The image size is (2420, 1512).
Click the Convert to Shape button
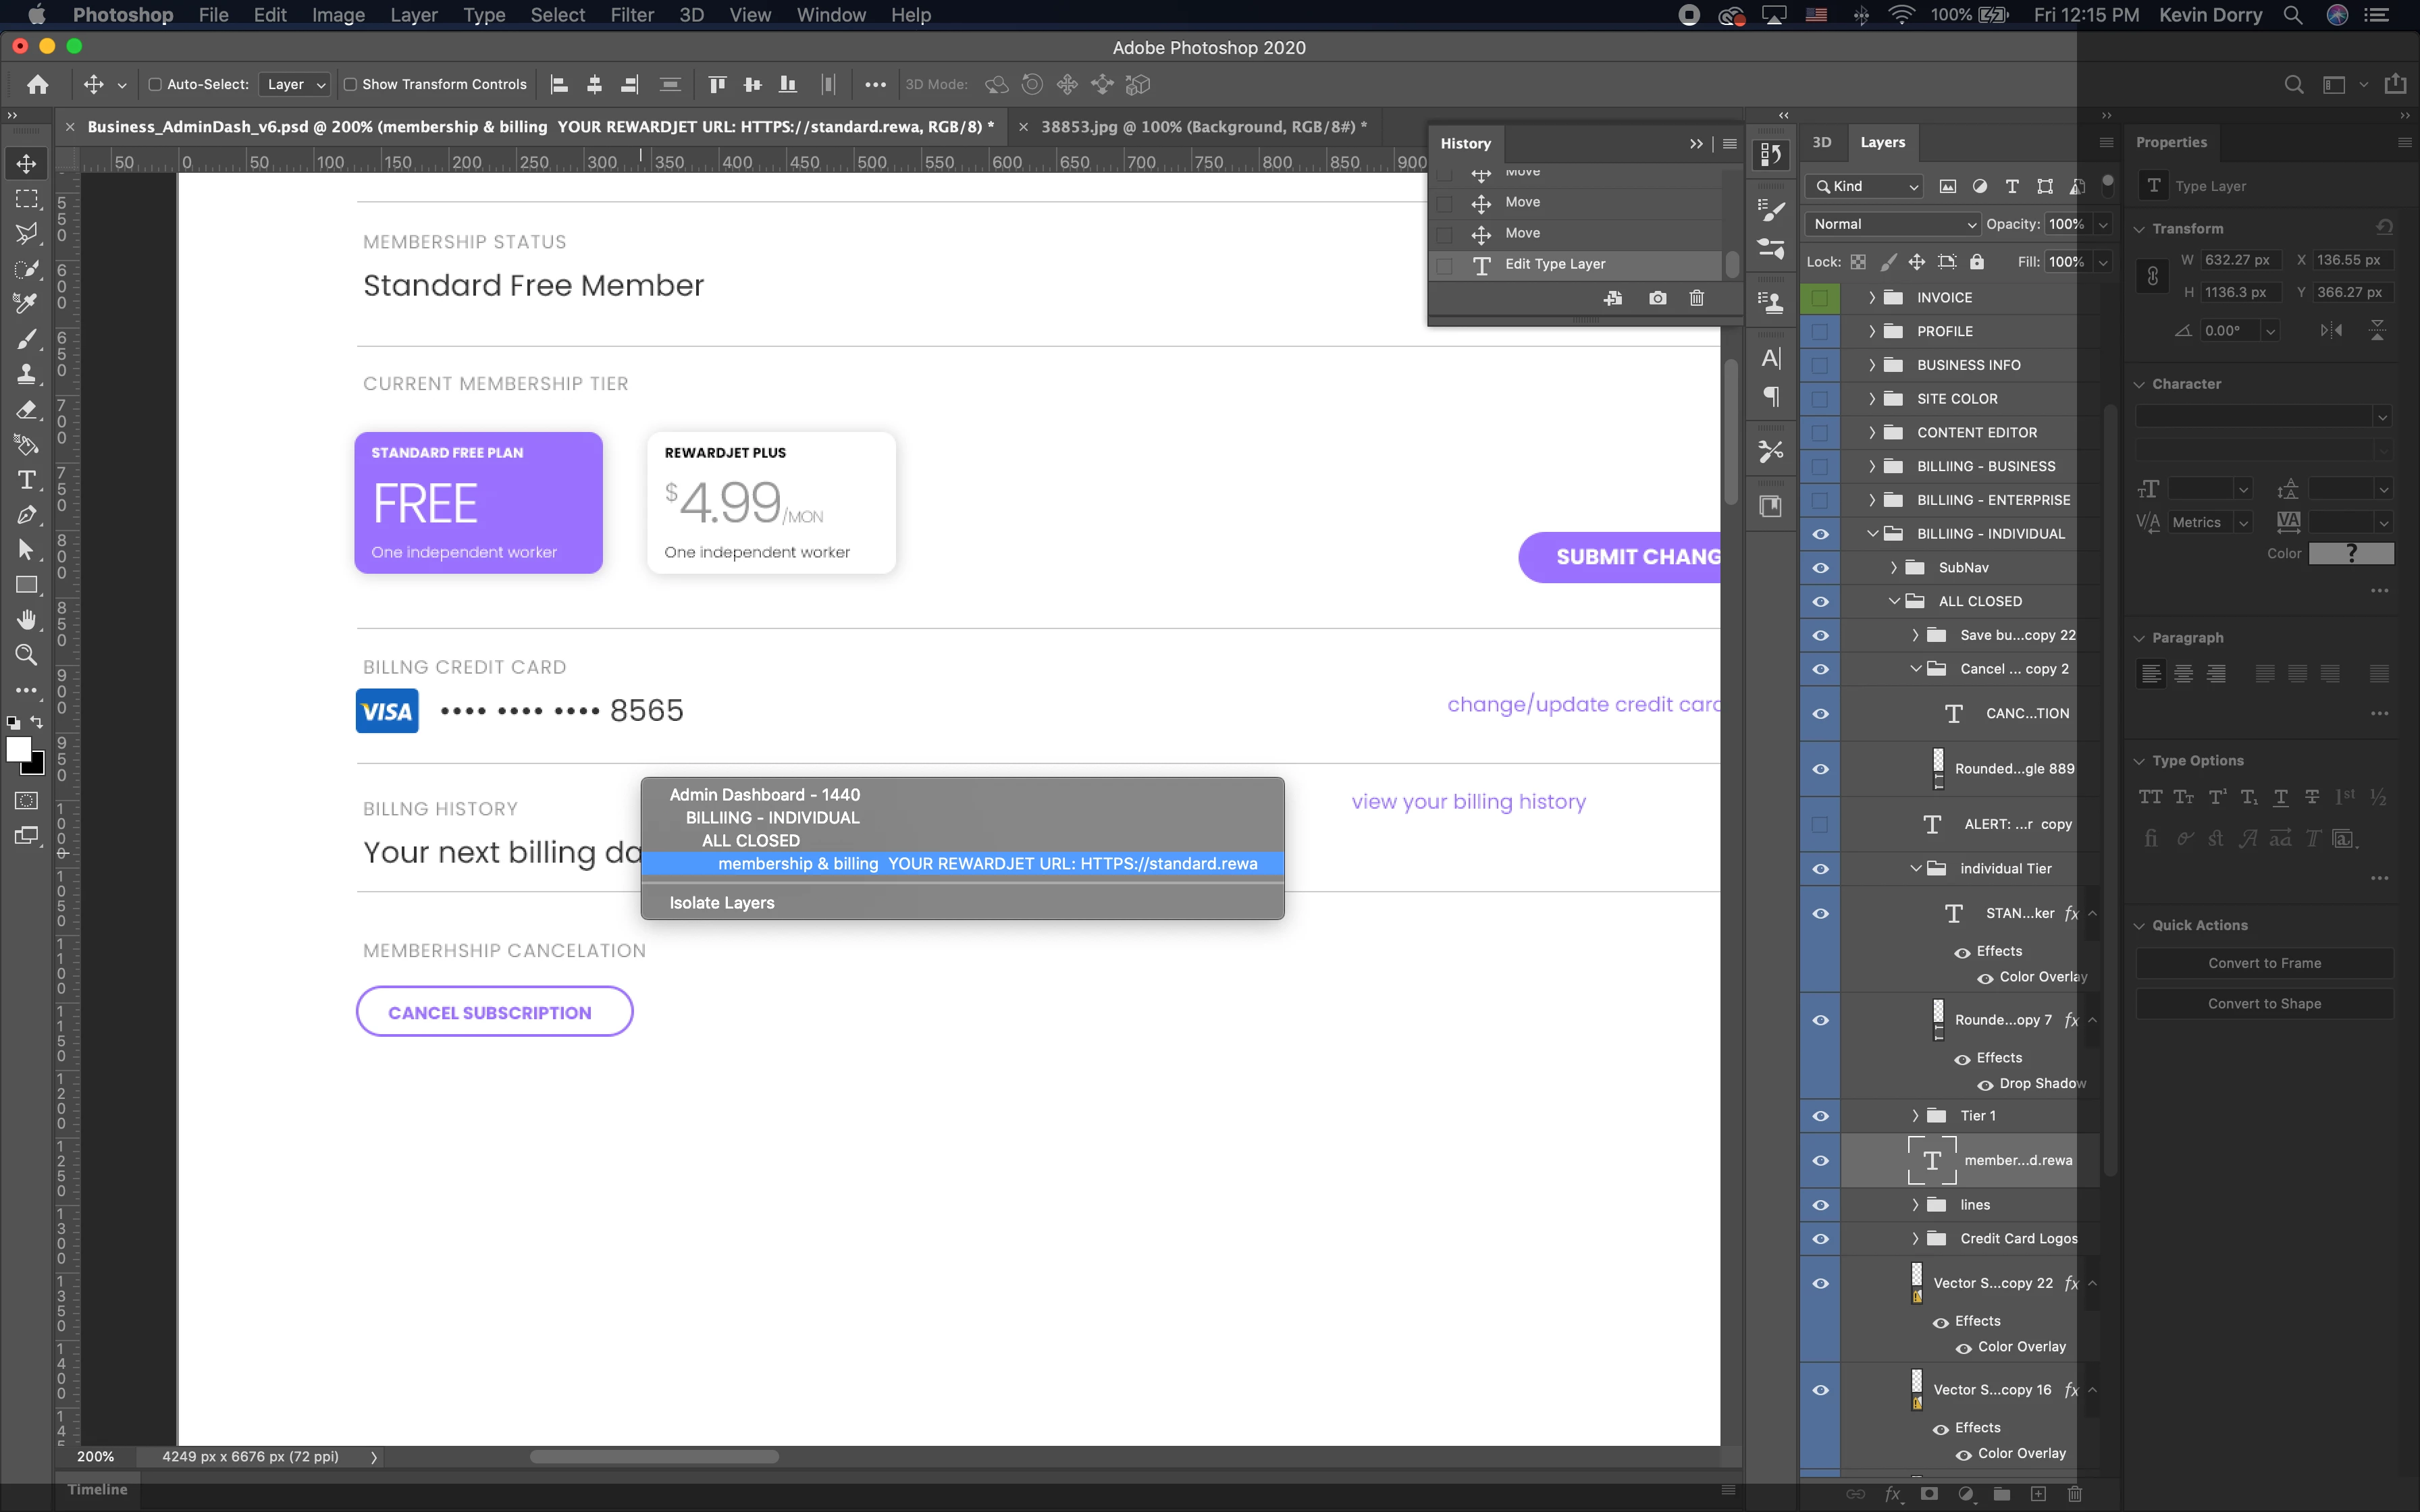[2264, 1004]
